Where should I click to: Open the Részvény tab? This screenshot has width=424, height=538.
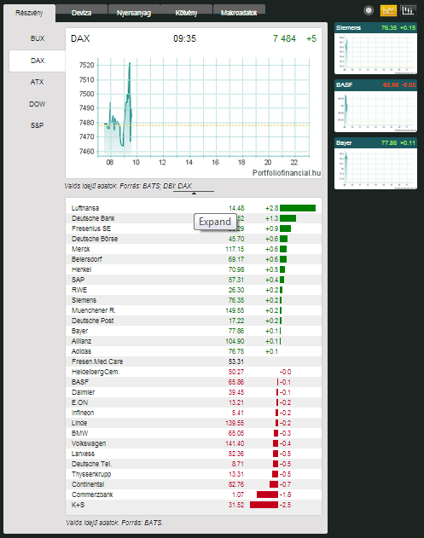tap(29, 13)
